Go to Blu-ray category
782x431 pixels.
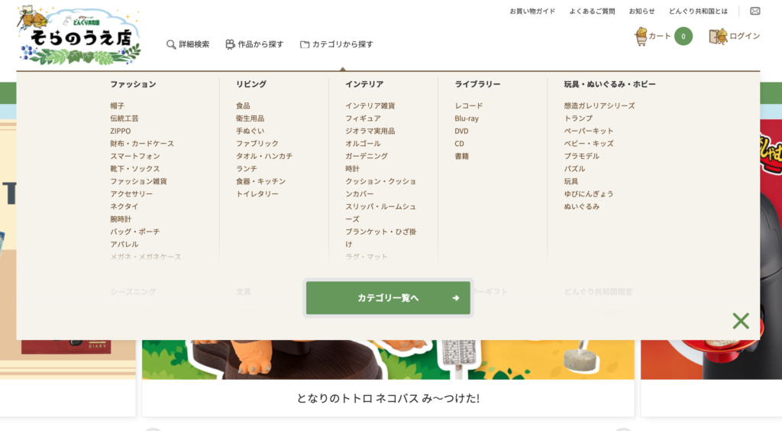coord(466,118)
